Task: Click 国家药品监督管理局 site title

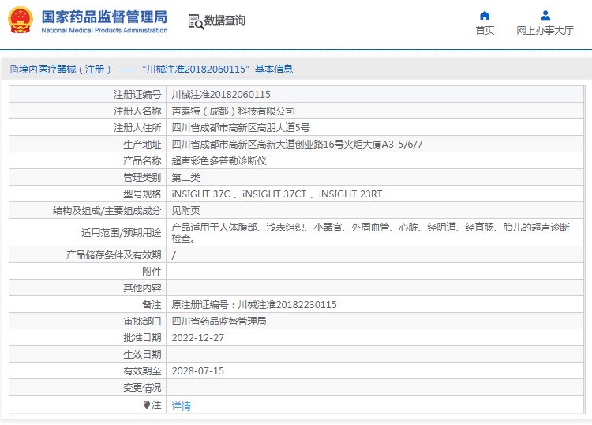Action: [104, 17]
